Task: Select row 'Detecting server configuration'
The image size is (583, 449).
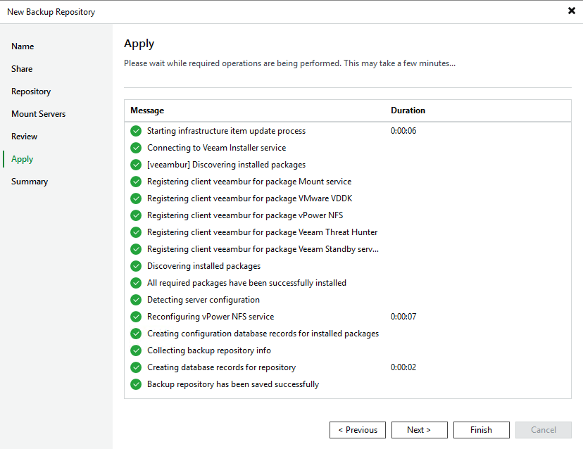Action: (348, 300)
